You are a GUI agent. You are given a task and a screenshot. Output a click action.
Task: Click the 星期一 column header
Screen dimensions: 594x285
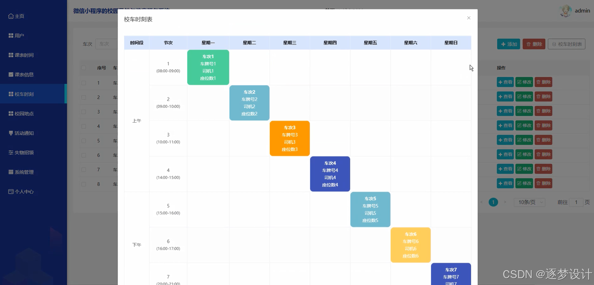[x=208, y=43]
